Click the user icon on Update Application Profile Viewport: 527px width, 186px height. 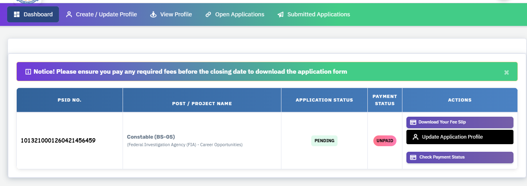(x=416, y=137)
